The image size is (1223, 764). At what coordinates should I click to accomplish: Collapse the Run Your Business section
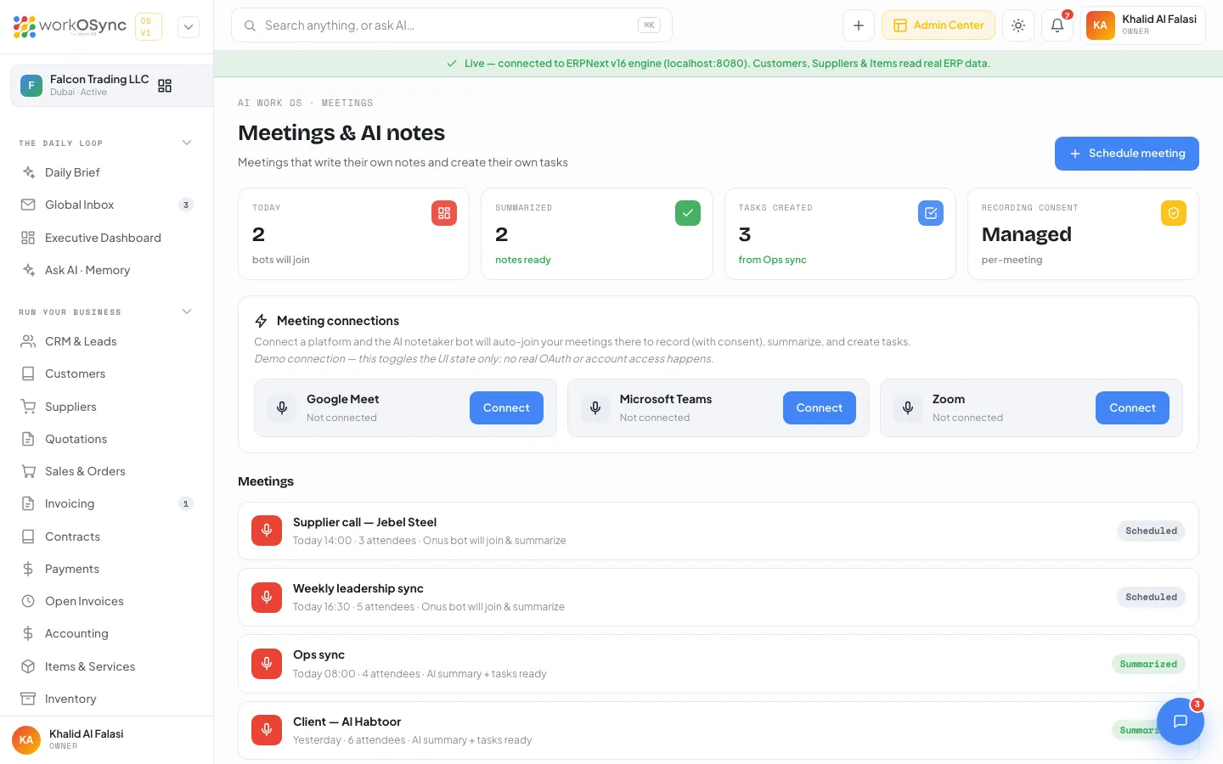pos(187,312)
